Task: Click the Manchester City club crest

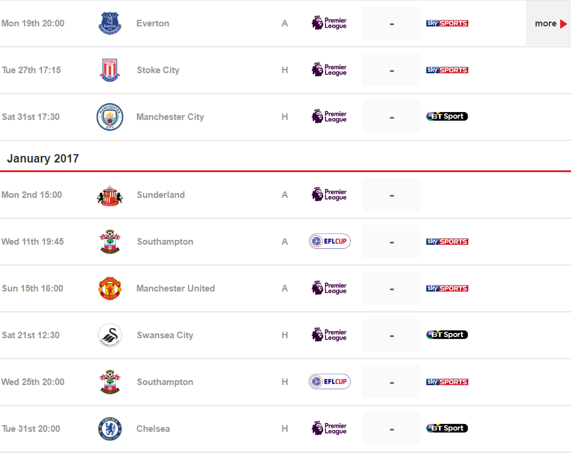Action: tap(110, 117)
